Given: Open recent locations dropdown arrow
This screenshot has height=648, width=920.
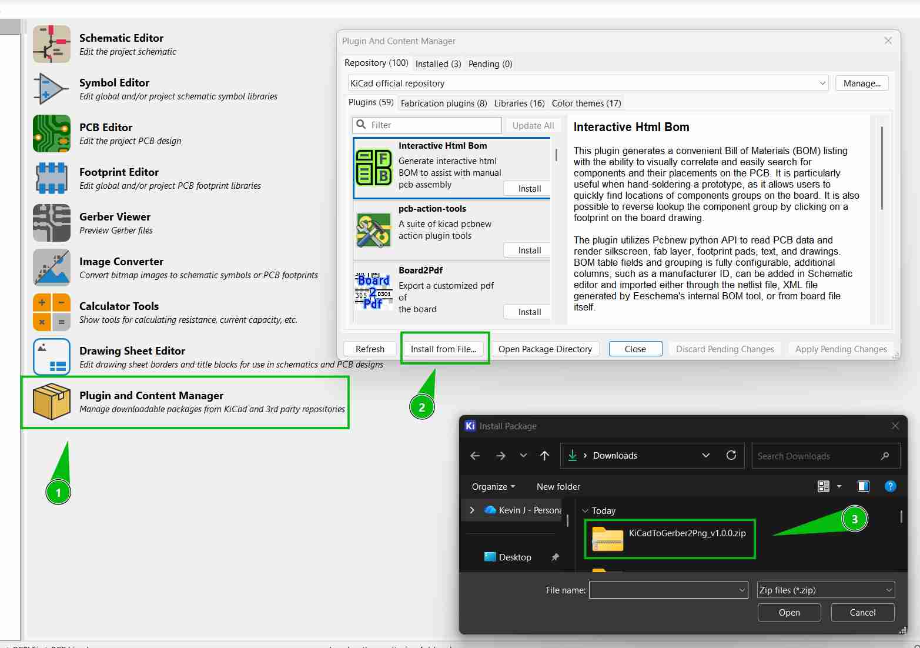Looking at the screenshot, I should pyautogui.click(x=523, y=456).
